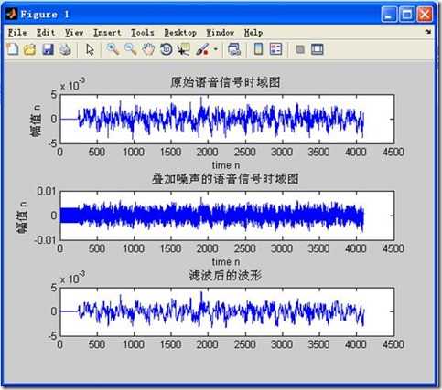Create a new figure with toolbar icon
Screen dimensions: 442x390
13,49
